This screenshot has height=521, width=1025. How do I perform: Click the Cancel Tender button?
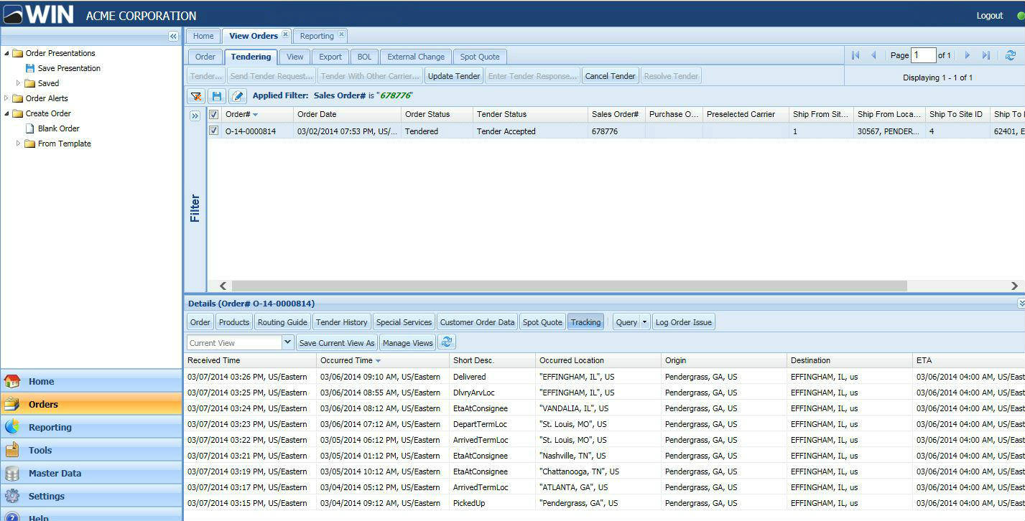(x=610, y=76)
